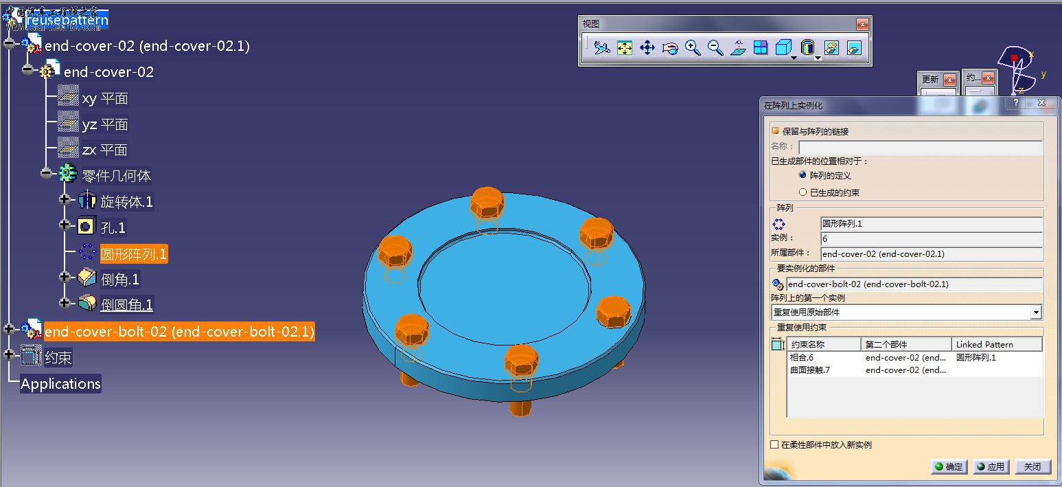Screen dimensions: 1062x487
Task: Select the 已生成的约束 radio button
Action: [x=803, y=192]
